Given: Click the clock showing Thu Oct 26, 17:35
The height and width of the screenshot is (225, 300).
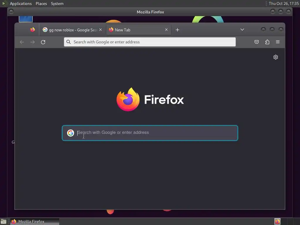Looking at the screenshot, I should point(284,4).
